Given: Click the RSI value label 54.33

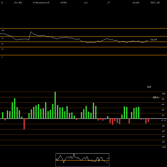Looking at the screenshot, I should point(154,40).
